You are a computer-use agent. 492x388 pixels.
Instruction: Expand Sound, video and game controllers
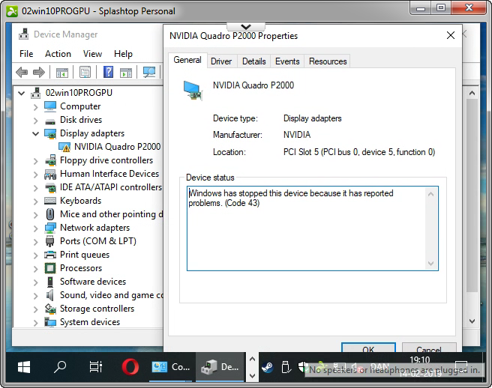pyautogui.click(x=35, y=296)
